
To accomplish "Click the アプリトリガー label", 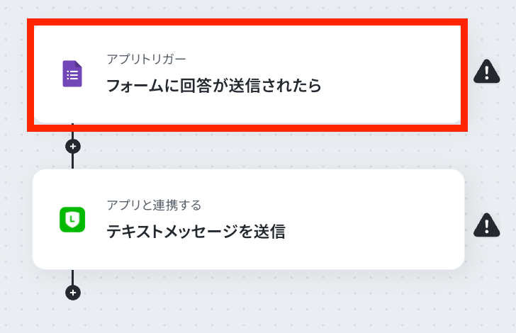I will coord(147,60).
